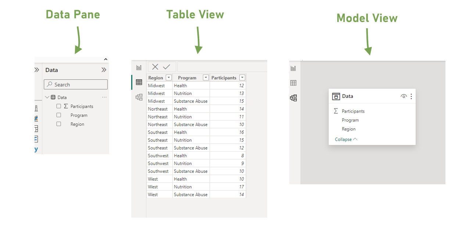
Task: Select the Report view icon
Action: pyautogui.click(x=139, y=67)
